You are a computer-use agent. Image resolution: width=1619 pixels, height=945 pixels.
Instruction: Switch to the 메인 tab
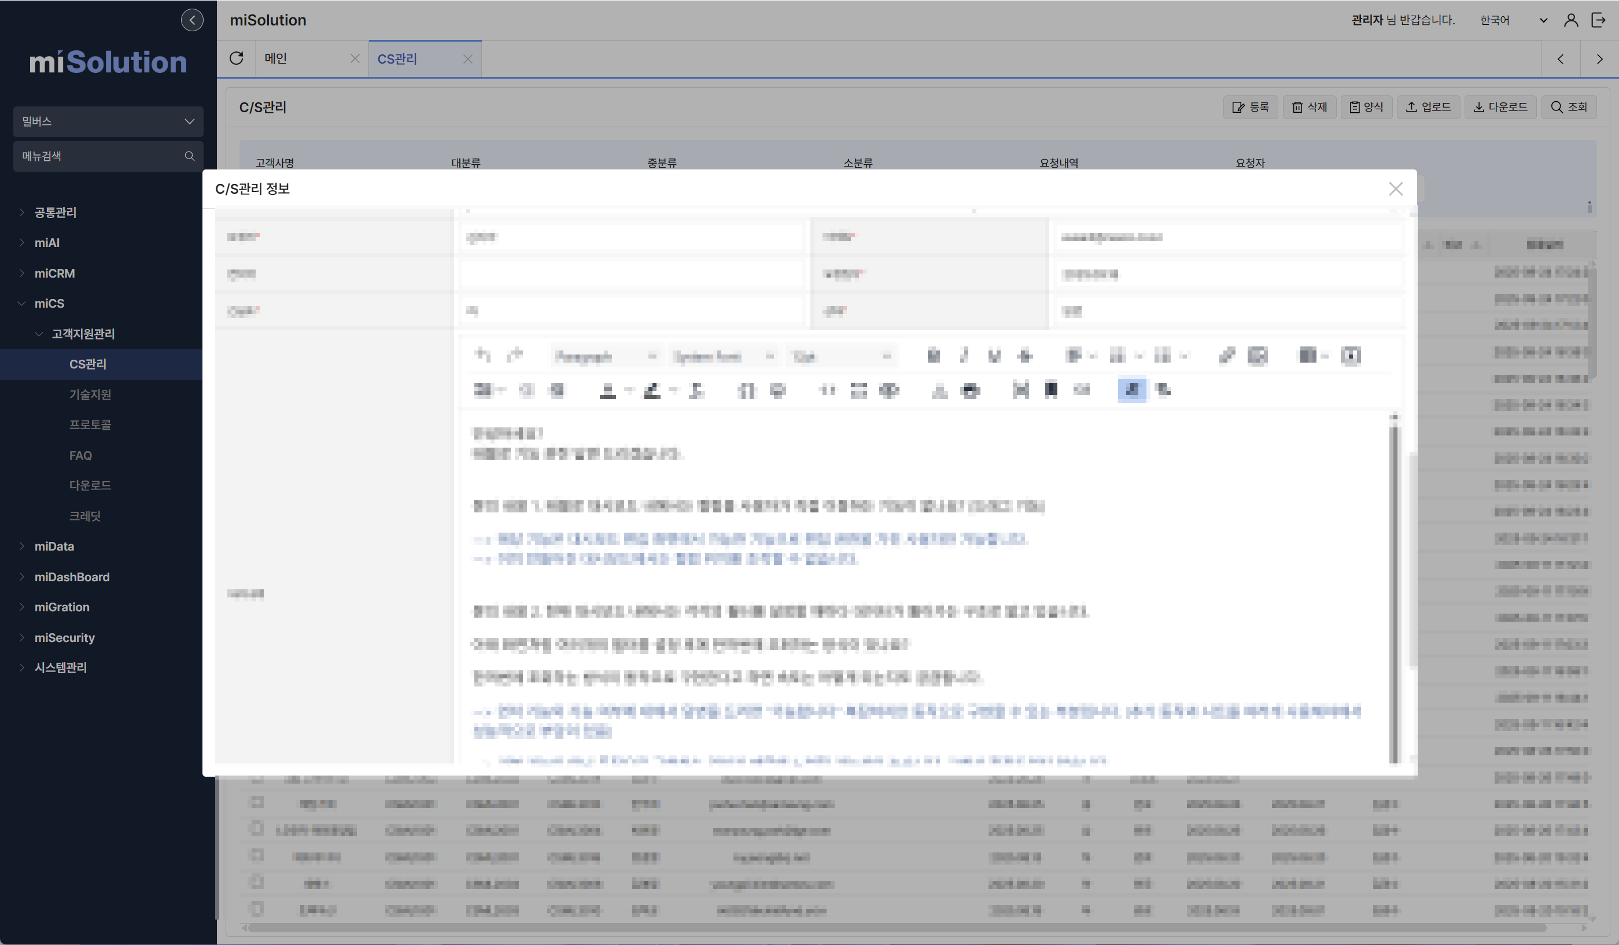276,58
